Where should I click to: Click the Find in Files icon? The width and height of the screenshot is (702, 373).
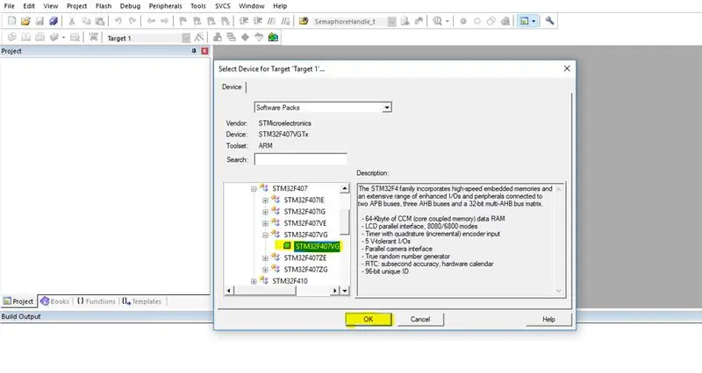point(304,21)
